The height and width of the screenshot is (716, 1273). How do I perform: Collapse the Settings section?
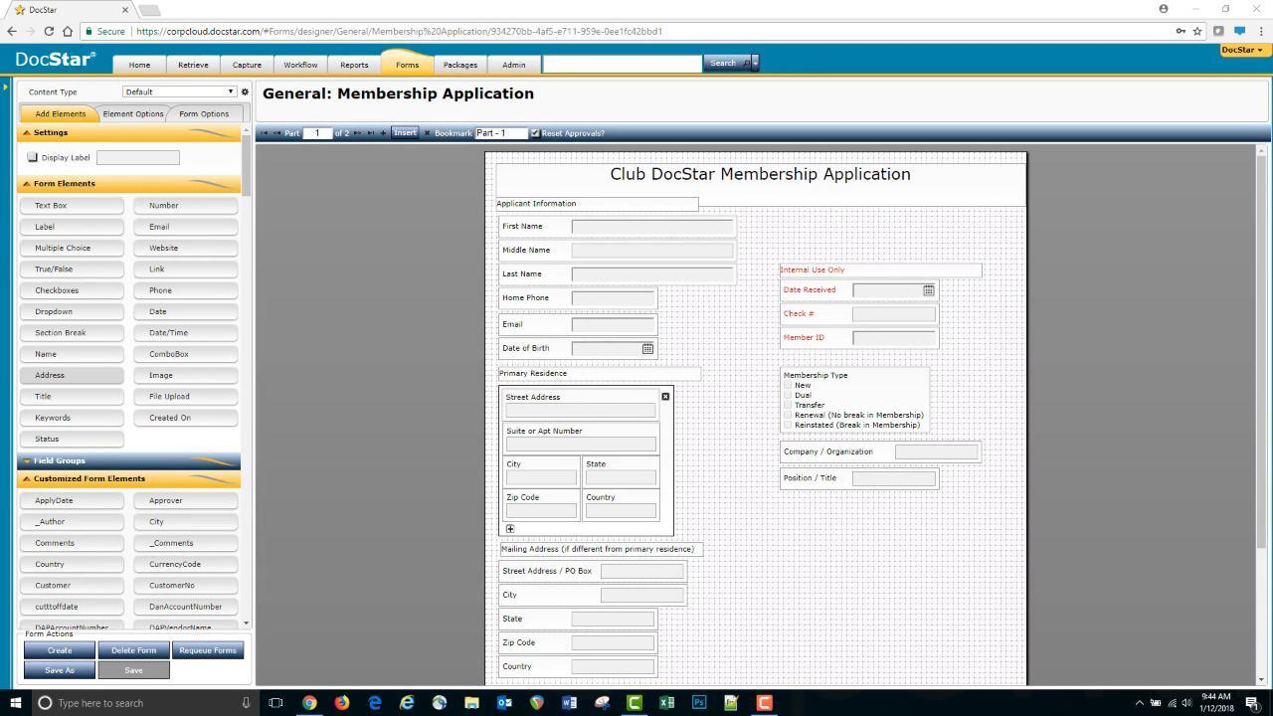(x=129, y=132)
